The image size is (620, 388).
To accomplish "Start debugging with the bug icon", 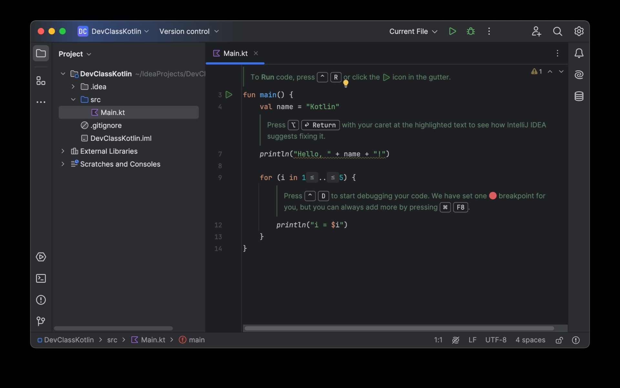I will [470, 31].
